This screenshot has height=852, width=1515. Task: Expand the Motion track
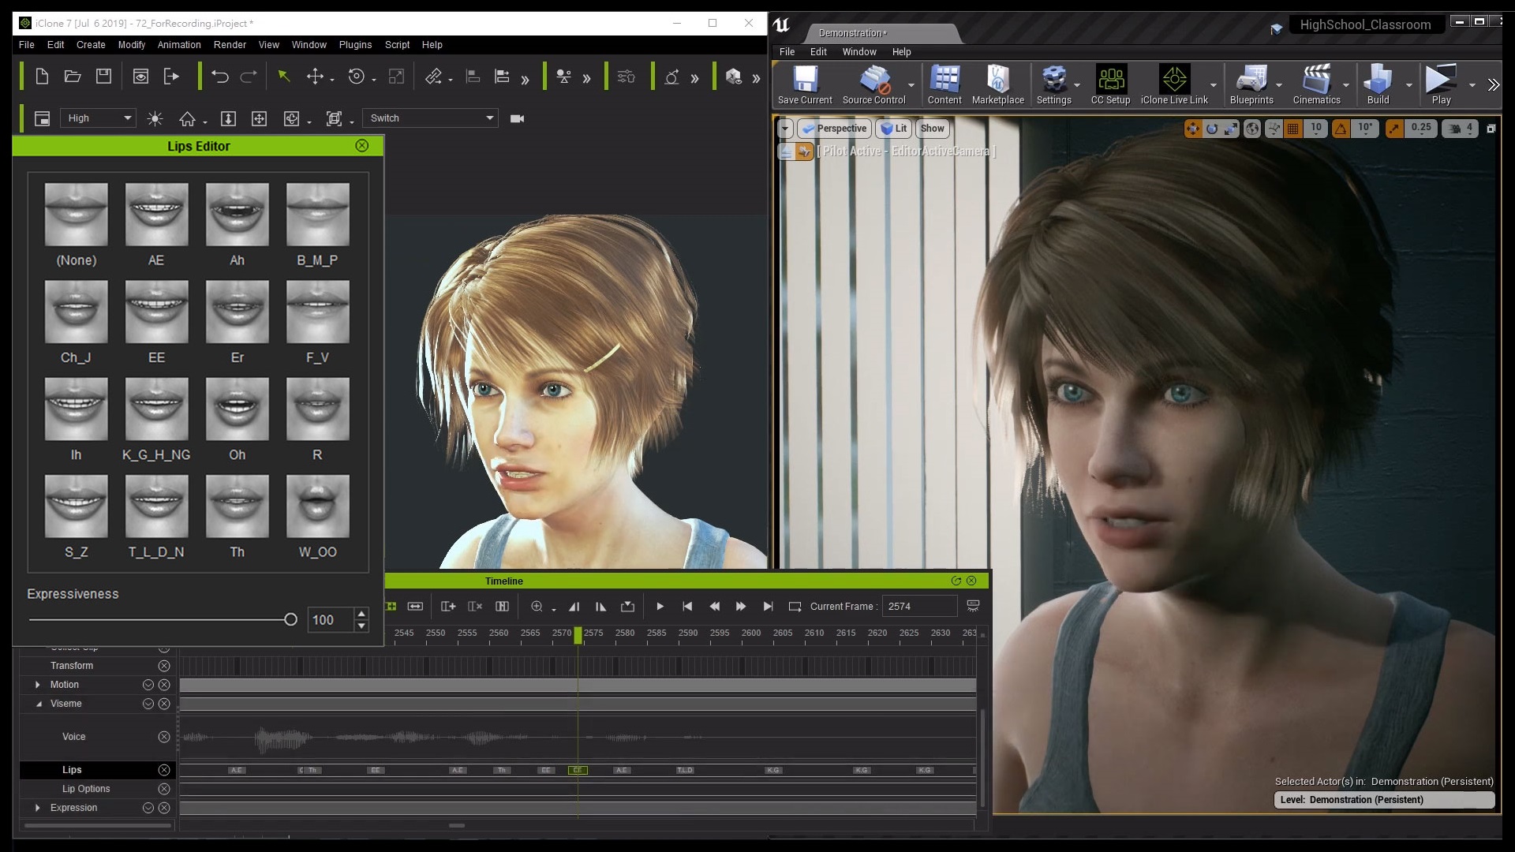tap(37, 685)
